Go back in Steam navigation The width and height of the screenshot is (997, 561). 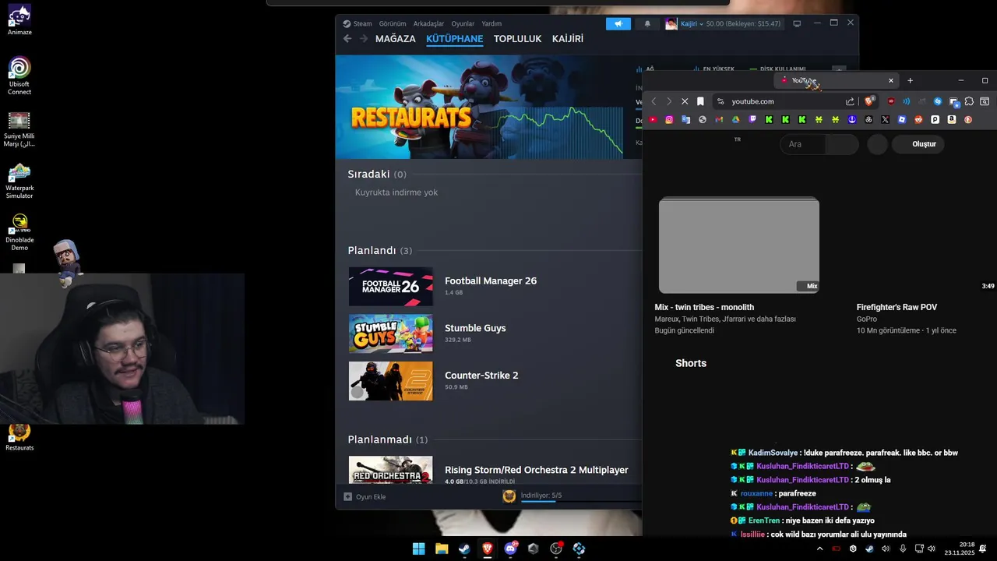point(347,39)
